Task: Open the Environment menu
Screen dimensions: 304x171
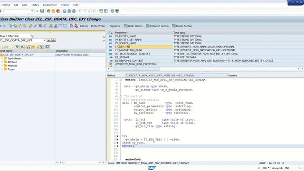Action: (x=50, y=5)
